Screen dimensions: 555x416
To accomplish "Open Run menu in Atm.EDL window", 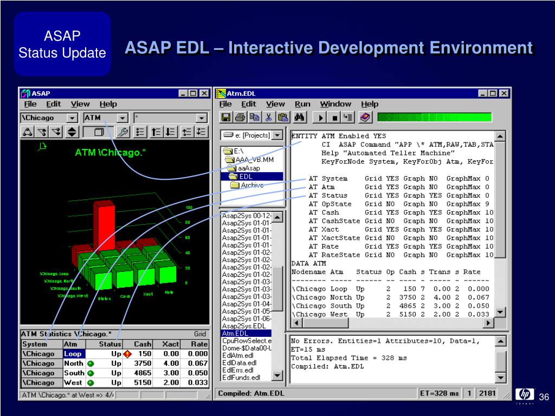I will tap(302, 104).
